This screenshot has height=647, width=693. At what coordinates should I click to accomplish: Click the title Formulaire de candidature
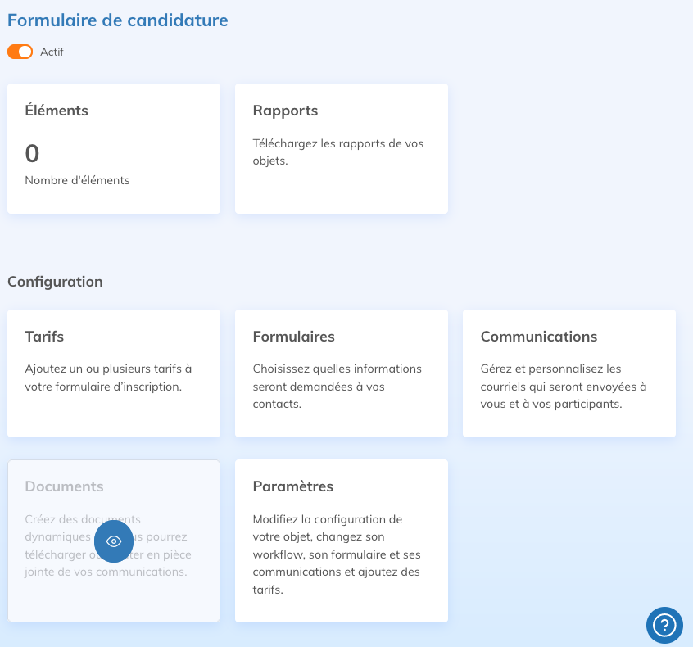(117, 20)
